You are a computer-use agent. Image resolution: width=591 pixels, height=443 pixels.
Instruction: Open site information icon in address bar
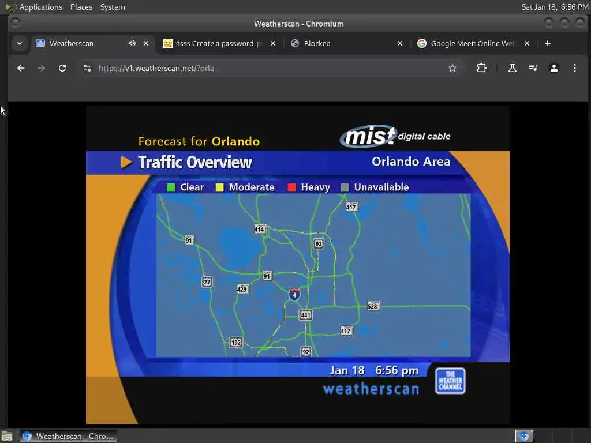click(87, 68)
